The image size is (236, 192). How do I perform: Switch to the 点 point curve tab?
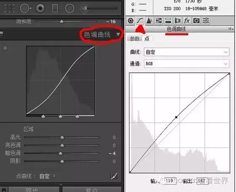147,39
